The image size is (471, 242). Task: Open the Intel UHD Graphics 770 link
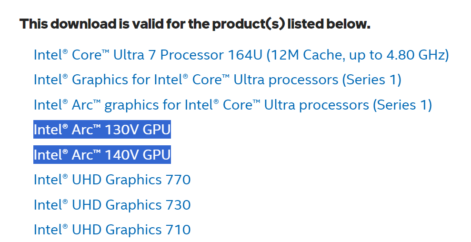(x=112, y=180)
